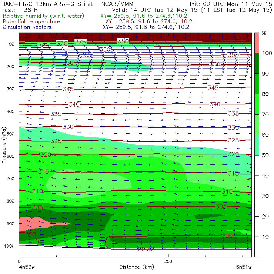Click the colorbar tick label '50'

(265, 156)
